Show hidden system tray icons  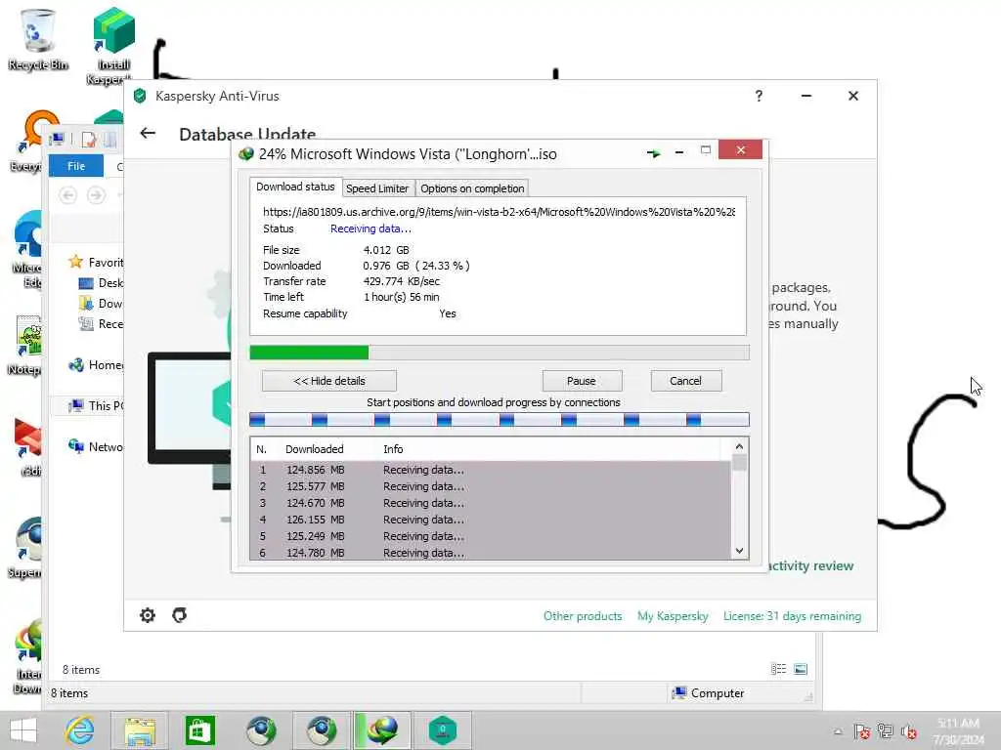(x=838, y=731)
